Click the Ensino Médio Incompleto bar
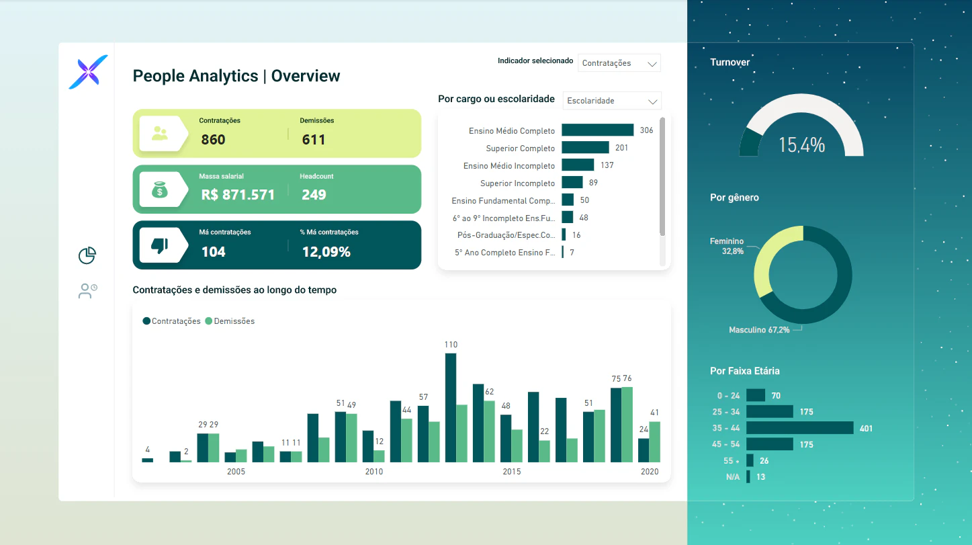972x545 pixels. pos(578,165)
